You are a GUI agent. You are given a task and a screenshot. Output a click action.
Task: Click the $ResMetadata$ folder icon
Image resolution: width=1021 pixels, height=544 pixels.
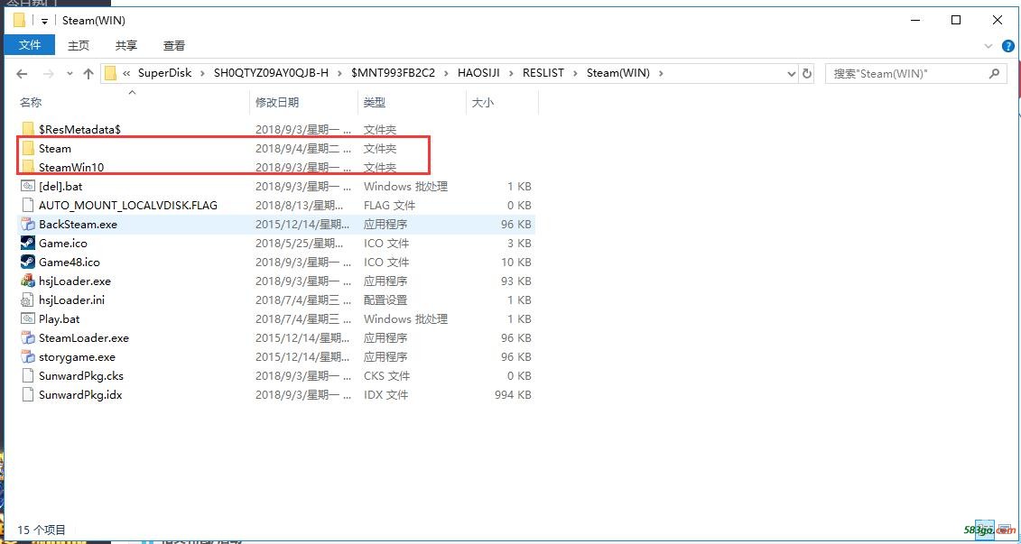tap(28, 130)
